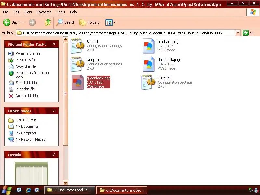
Task: Collapse the Details panel
Action: [54, 155]
